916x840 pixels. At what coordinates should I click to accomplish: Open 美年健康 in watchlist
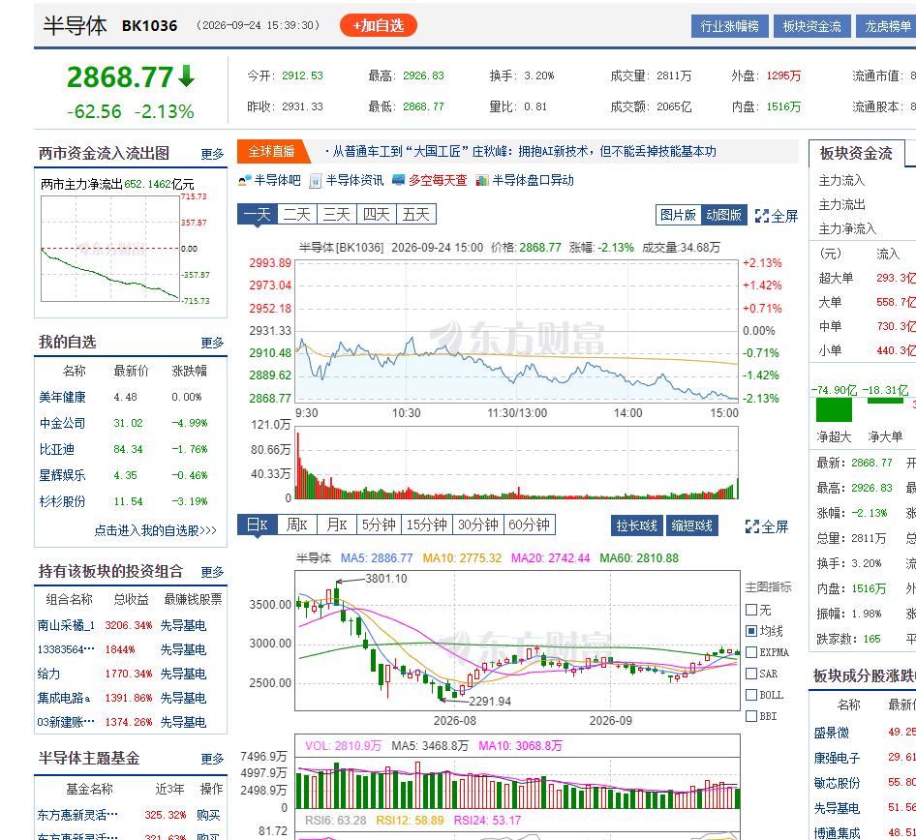(x=63, y=398)
